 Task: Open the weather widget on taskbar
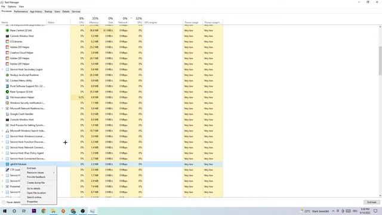[315, 211]
